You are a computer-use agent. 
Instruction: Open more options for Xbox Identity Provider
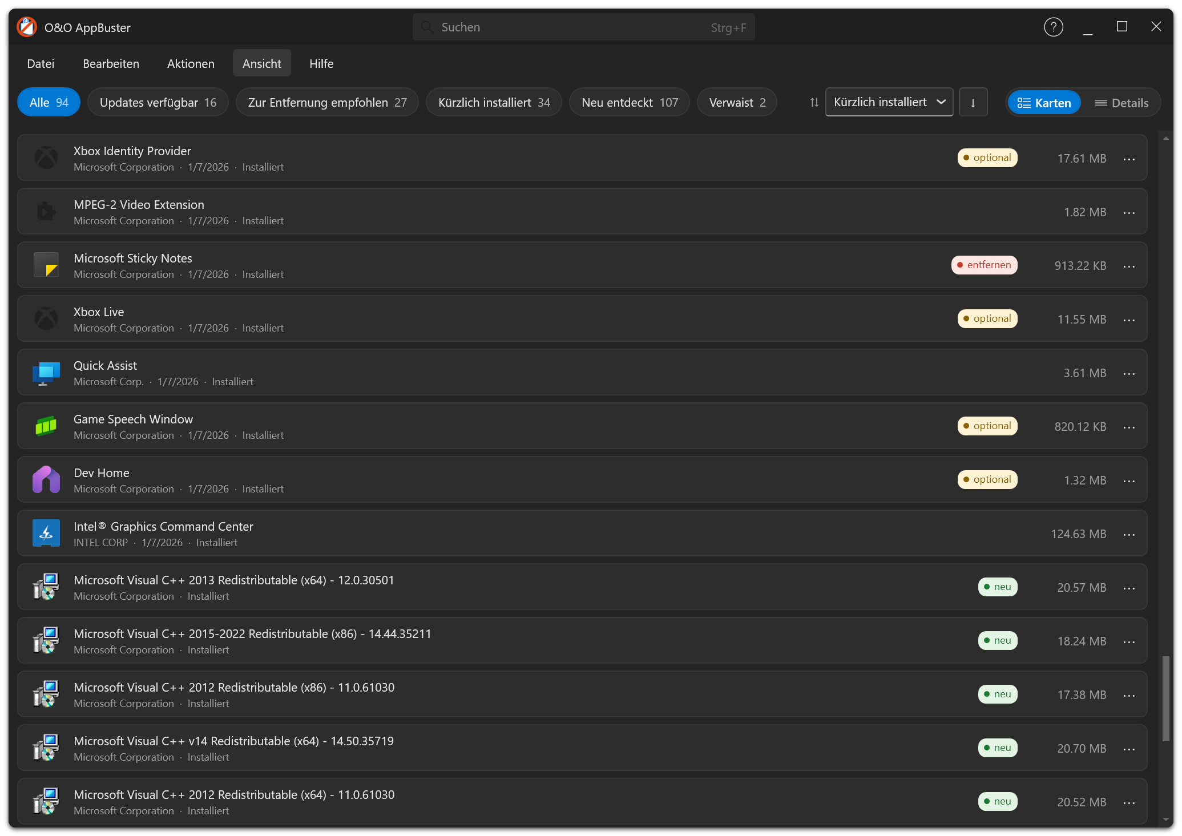click(1129, 159)
